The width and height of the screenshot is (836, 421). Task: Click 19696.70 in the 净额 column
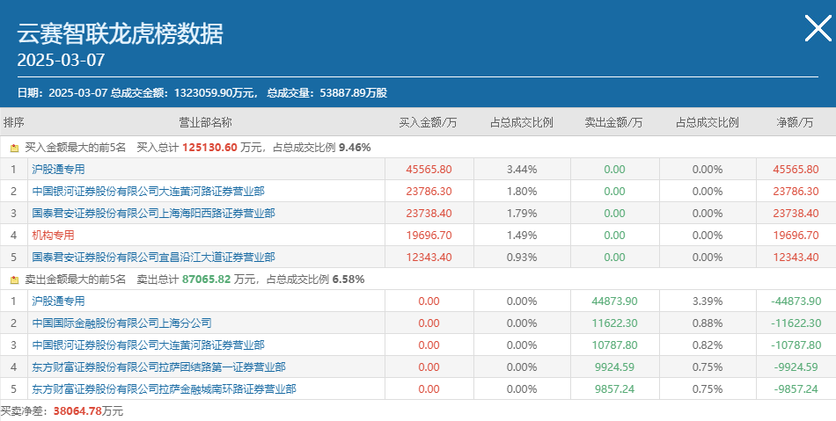(796, 236)
